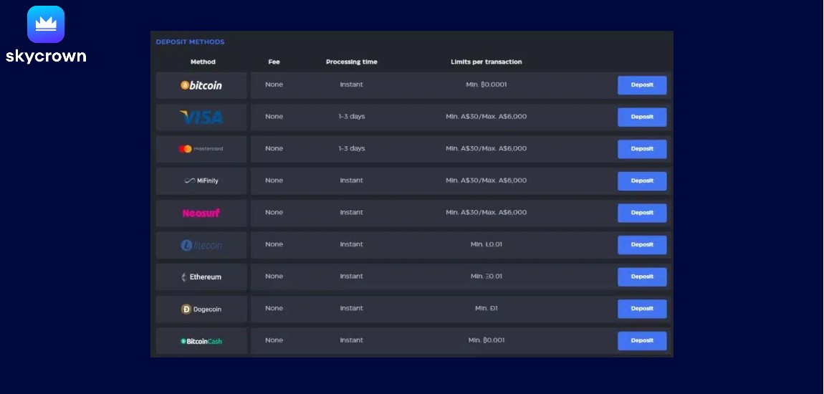The image size is (824, 394).
Task: Click Deposit button for VISA
Action: click(642, 117)
